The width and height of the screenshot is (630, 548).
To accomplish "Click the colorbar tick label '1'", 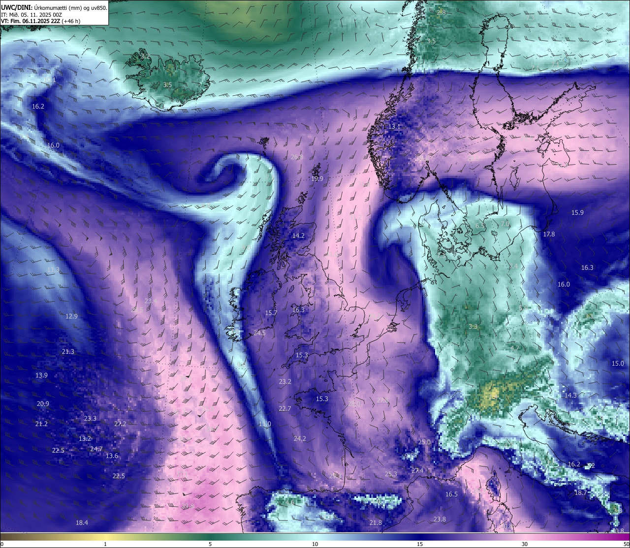I will 105,544.
